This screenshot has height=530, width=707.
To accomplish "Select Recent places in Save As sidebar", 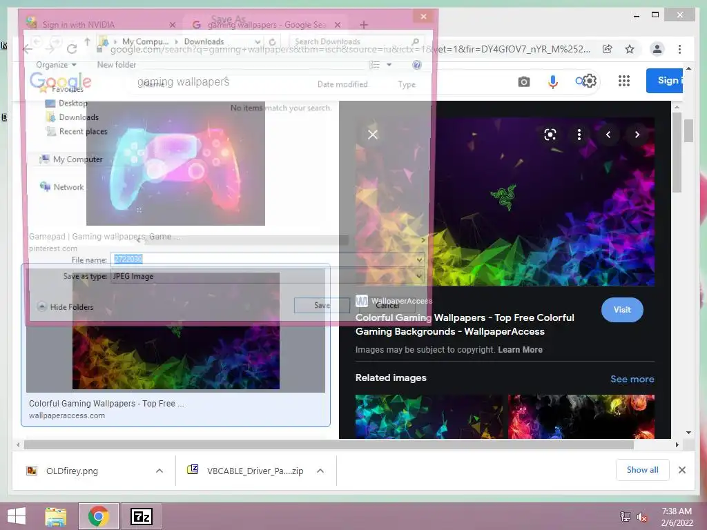I will point(77,131).
